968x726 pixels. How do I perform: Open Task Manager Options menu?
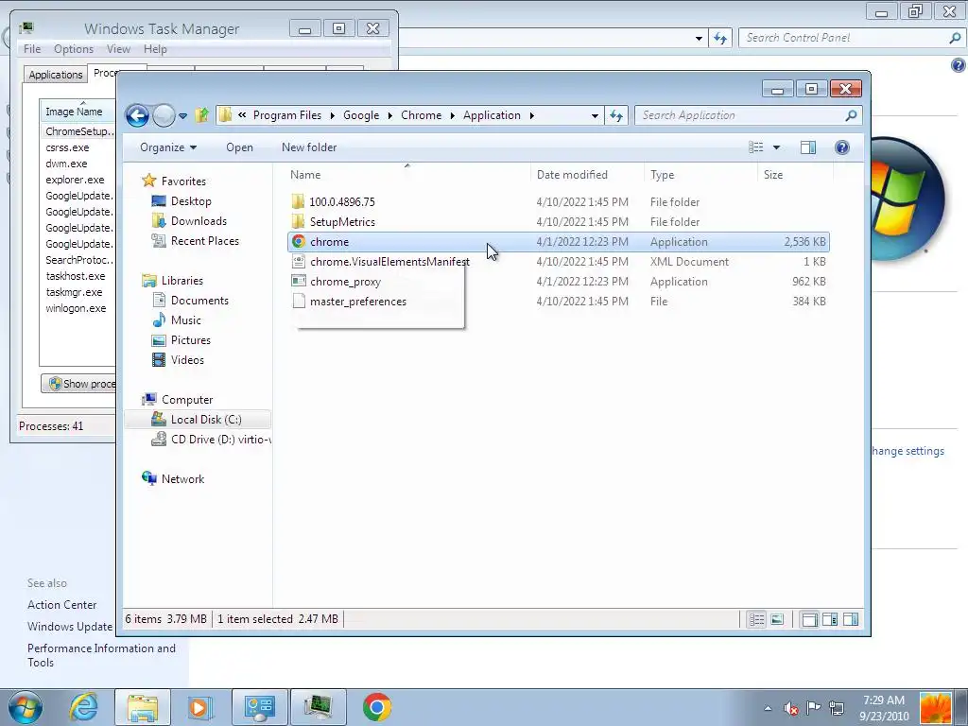[x=74, y=49]
